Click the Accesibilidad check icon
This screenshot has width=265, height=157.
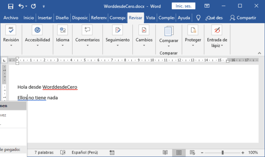[x=37, y=30]
